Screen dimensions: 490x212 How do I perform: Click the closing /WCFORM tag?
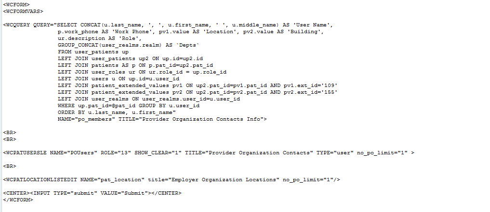pos(18,200)
